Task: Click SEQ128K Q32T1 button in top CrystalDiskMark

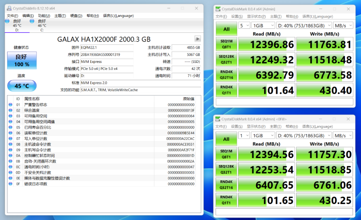Action: click(x=227, y=59)
